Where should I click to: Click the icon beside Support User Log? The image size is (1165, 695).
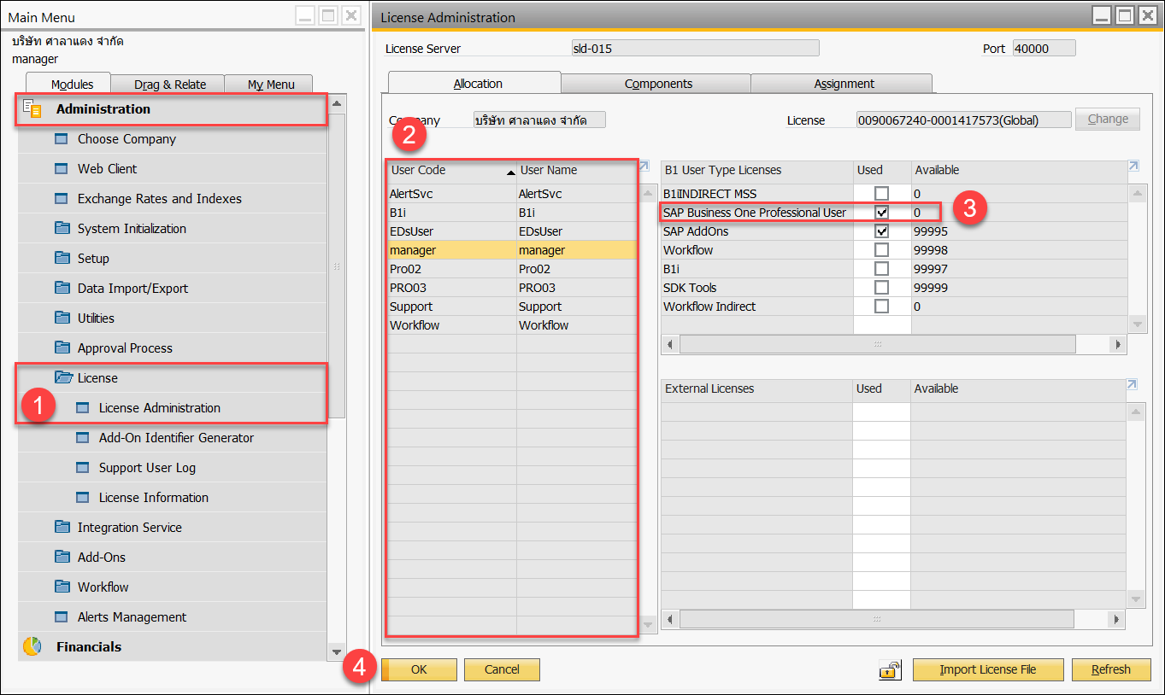[82, 468]
